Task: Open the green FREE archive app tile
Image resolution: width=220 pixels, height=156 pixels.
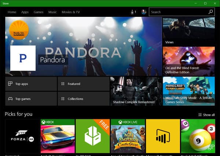Action: (93, 136)
